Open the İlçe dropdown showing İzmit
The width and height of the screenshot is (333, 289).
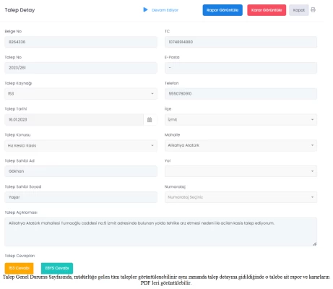[x=241, y=120]
